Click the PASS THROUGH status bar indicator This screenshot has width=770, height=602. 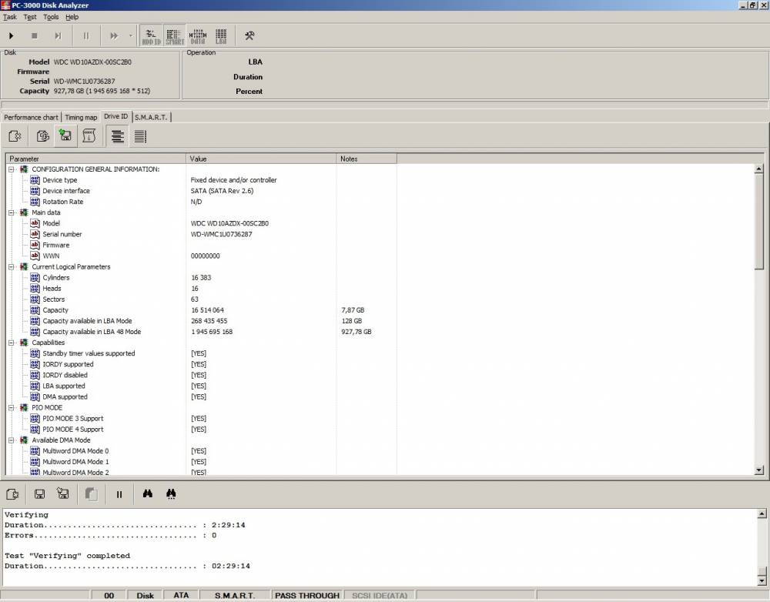307,595
